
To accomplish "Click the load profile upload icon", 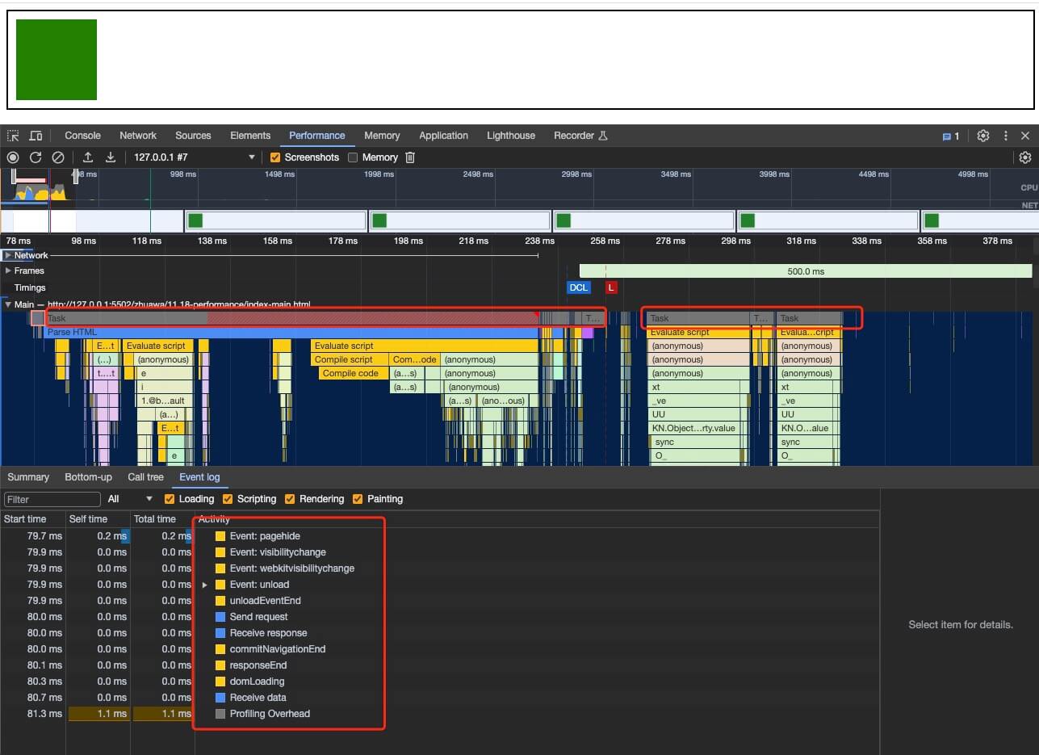I will tap(88, 157).
